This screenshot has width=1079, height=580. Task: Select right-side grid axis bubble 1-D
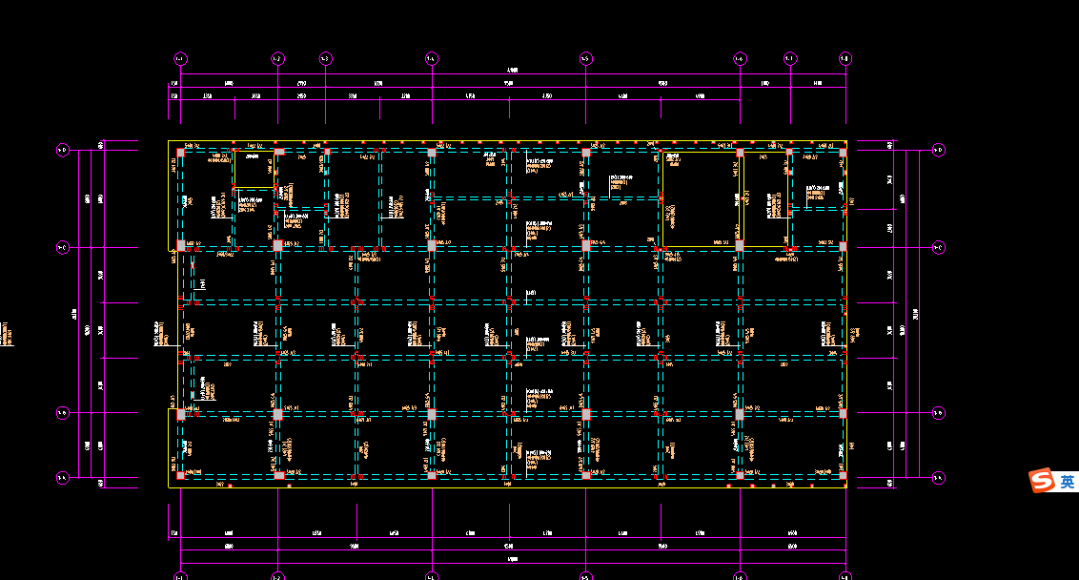coord(938,150)
